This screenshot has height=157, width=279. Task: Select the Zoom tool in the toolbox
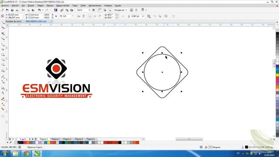point(3,38)
